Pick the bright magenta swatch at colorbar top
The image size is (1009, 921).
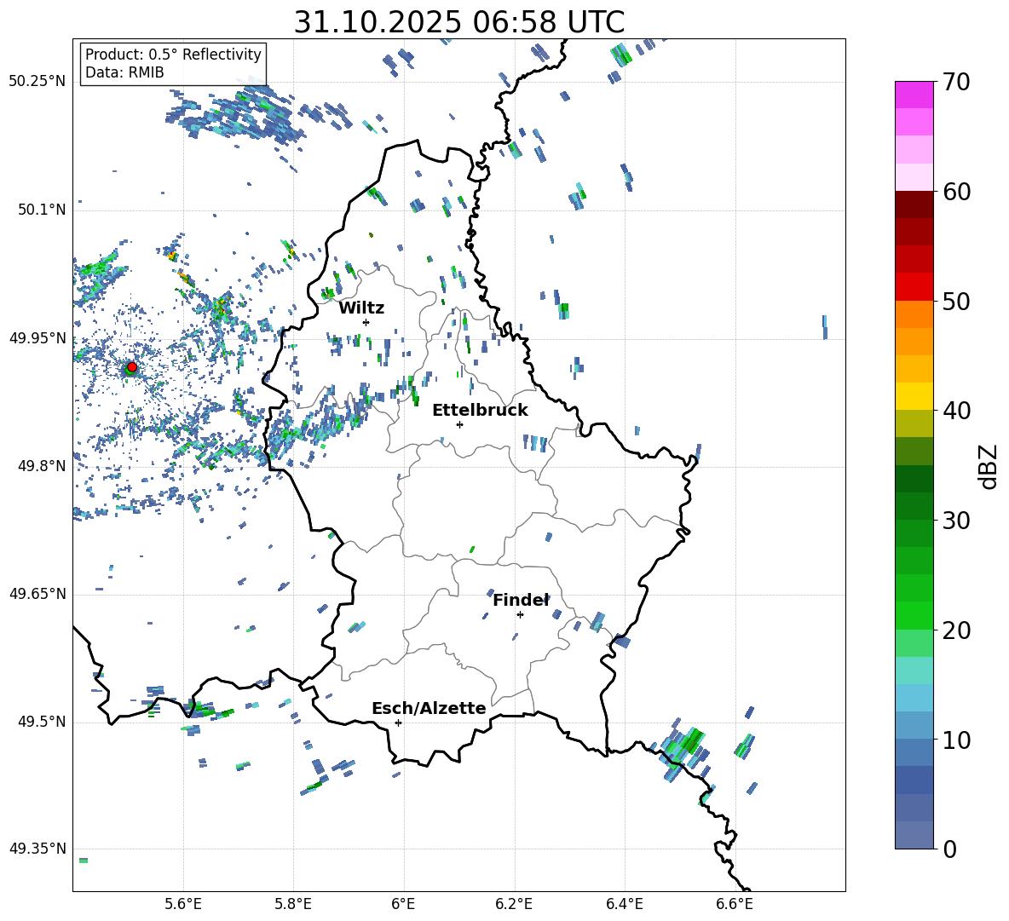click(914, 95)
